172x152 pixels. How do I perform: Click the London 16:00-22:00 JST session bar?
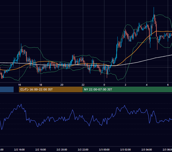(51, 89)
